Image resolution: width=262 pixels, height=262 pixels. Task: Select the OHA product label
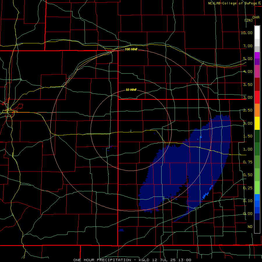pyautogui.click(x=256, y=17)
